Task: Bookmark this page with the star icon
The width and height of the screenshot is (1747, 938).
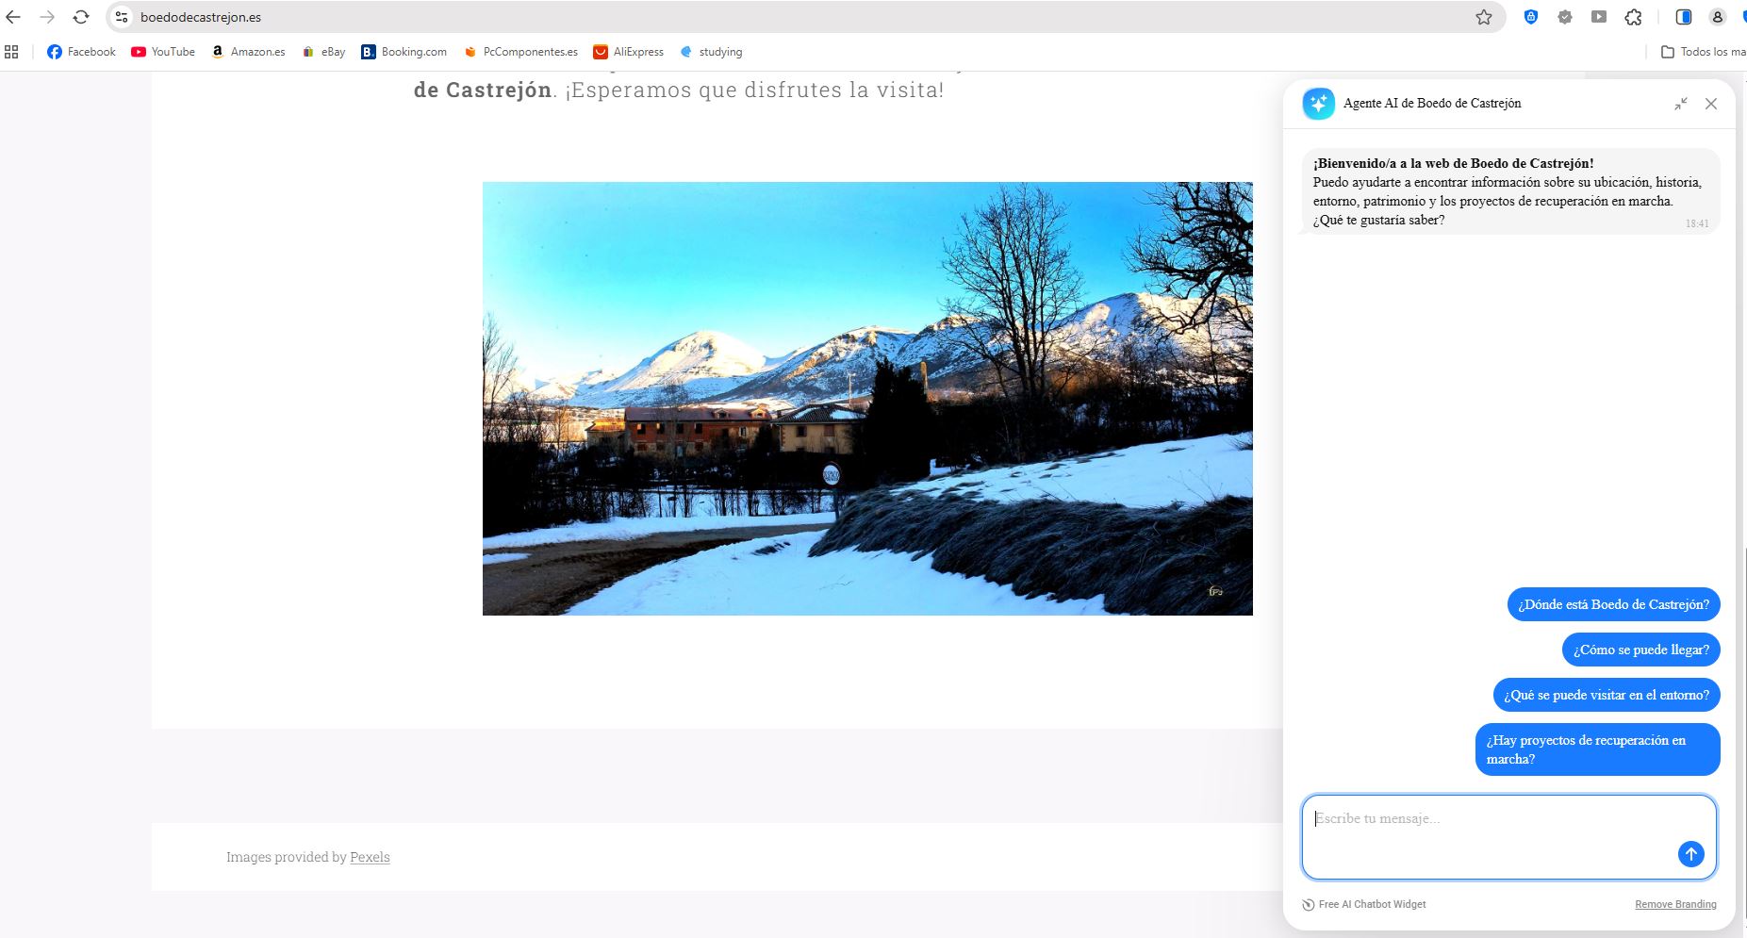Action: (x=1483, y=17)
